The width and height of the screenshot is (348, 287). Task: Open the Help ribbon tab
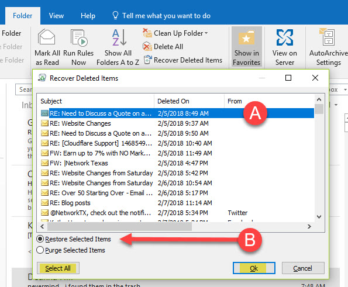click(x=88, y=16)
